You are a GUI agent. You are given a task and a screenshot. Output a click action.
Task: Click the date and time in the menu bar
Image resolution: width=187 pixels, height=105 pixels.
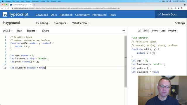click(179, 1)
